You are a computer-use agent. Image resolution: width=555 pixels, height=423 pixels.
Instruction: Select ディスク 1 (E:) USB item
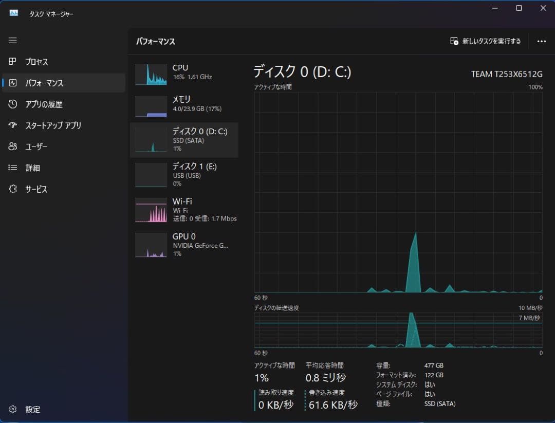point(184,175)
